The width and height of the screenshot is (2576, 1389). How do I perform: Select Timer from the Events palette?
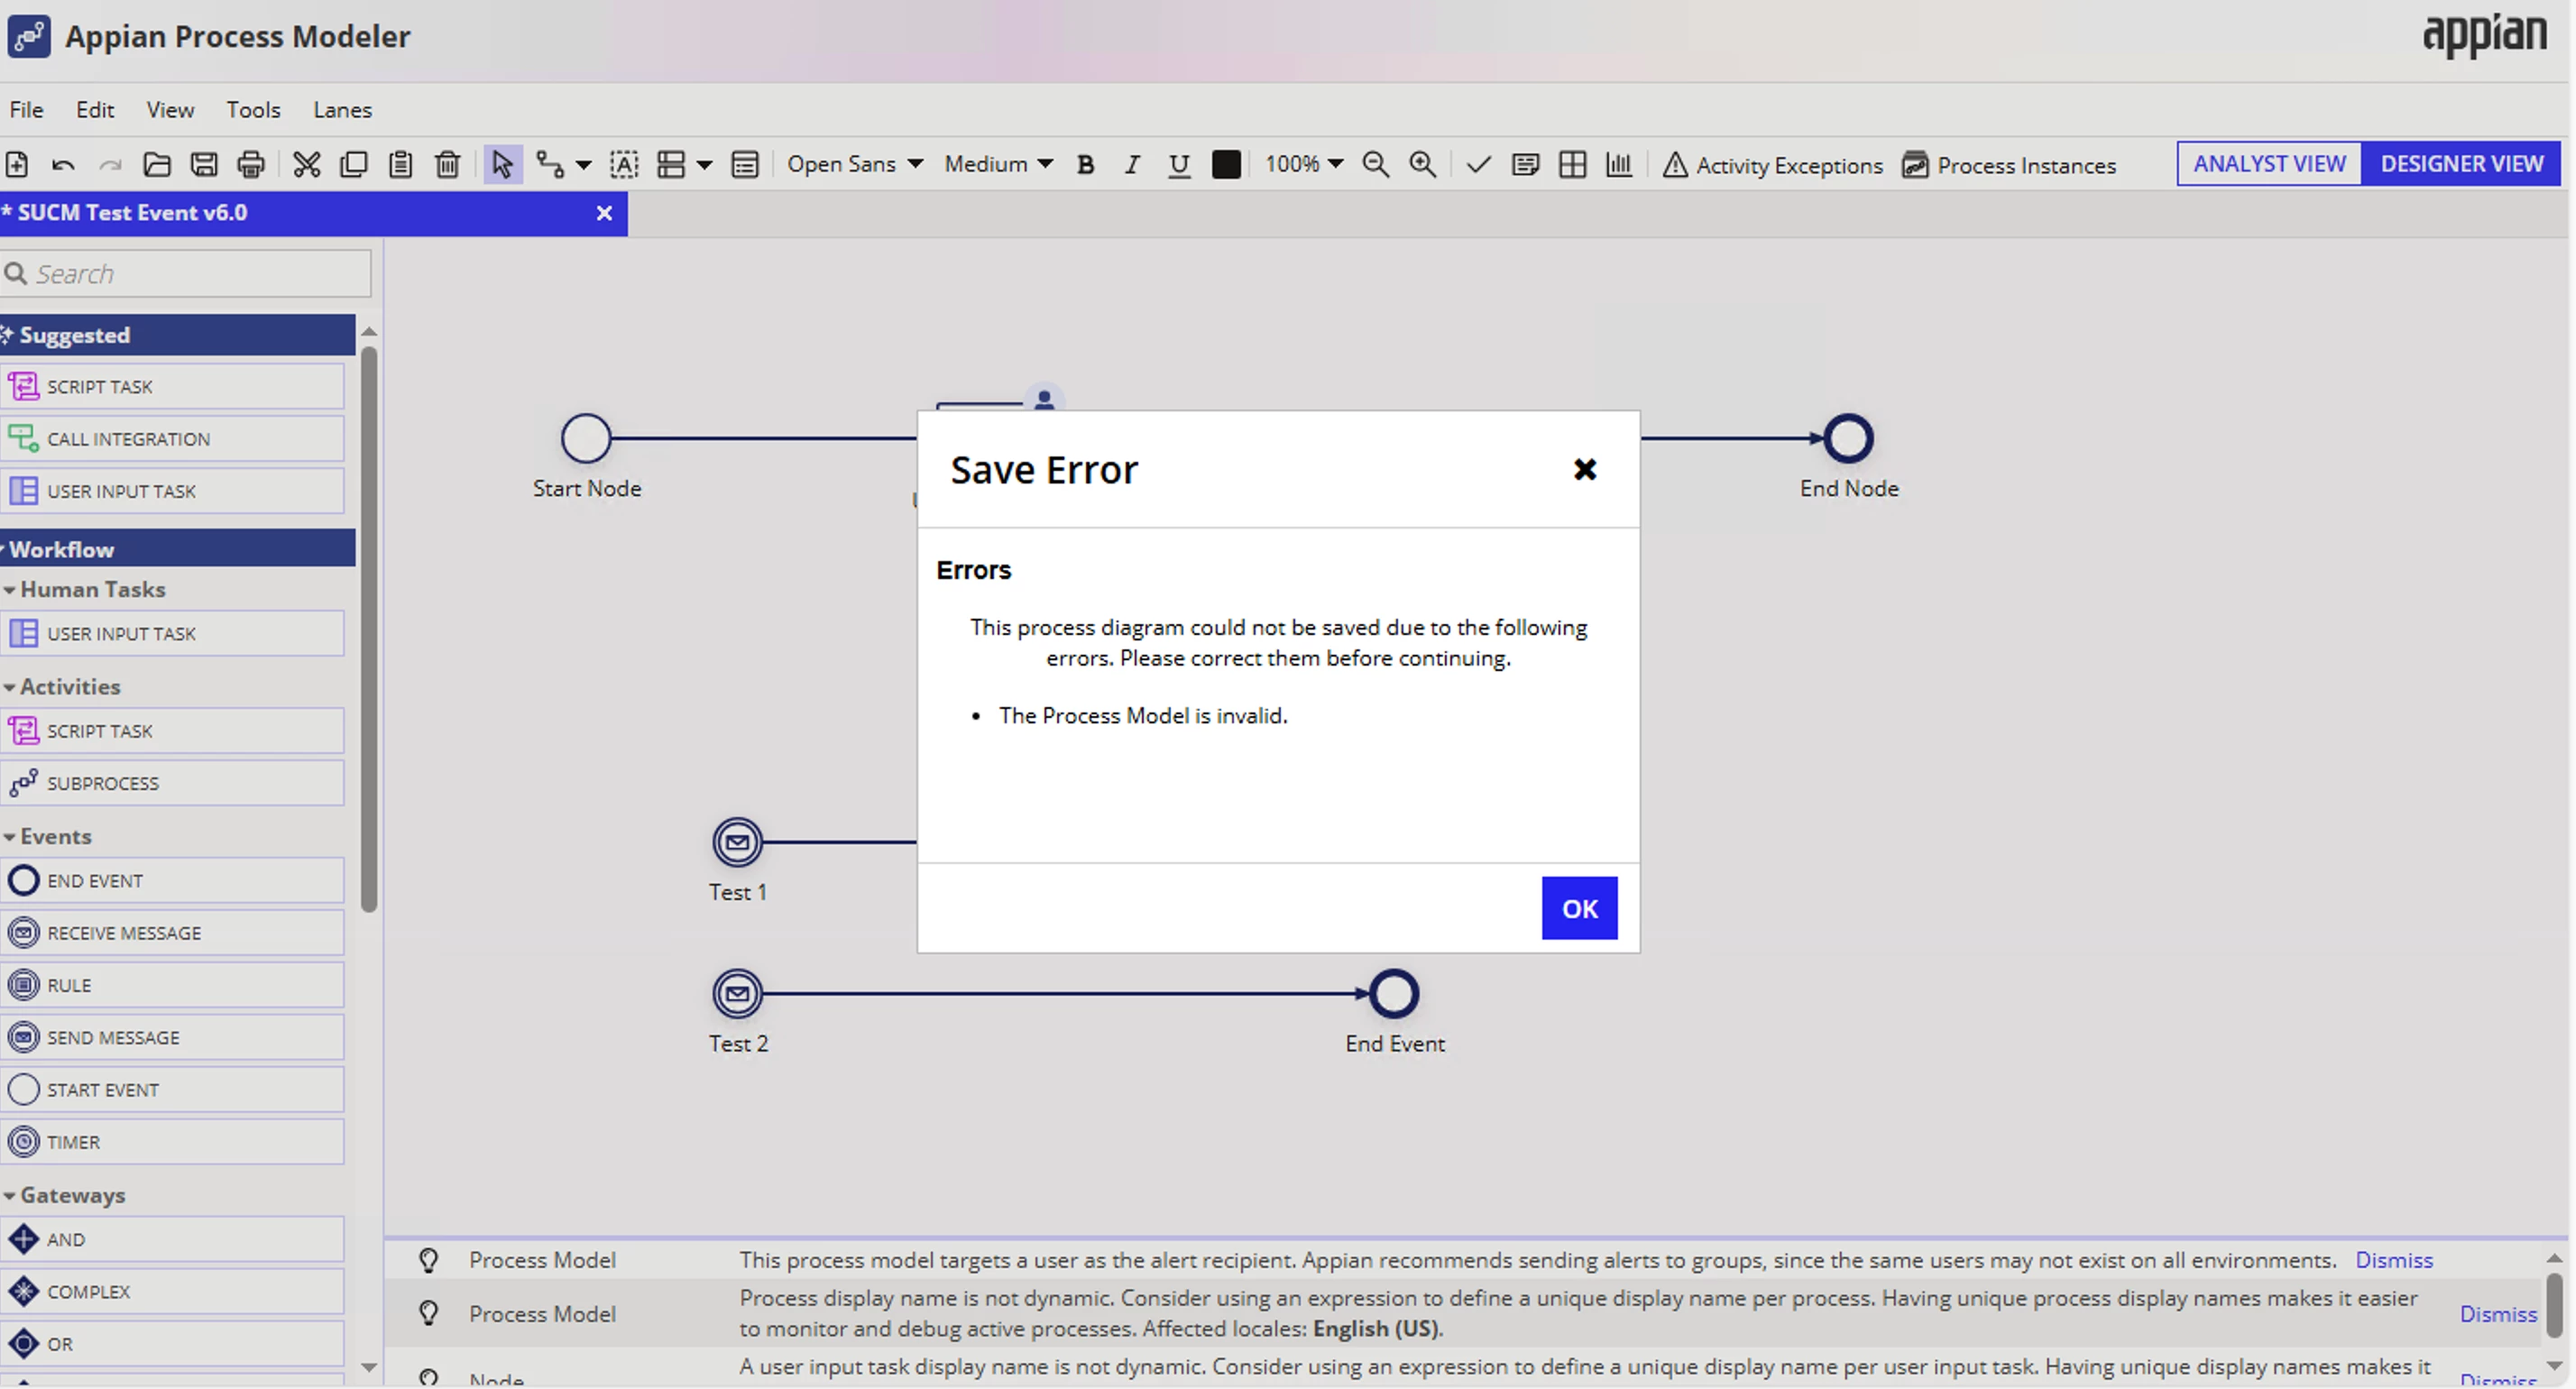point(172,1142)
